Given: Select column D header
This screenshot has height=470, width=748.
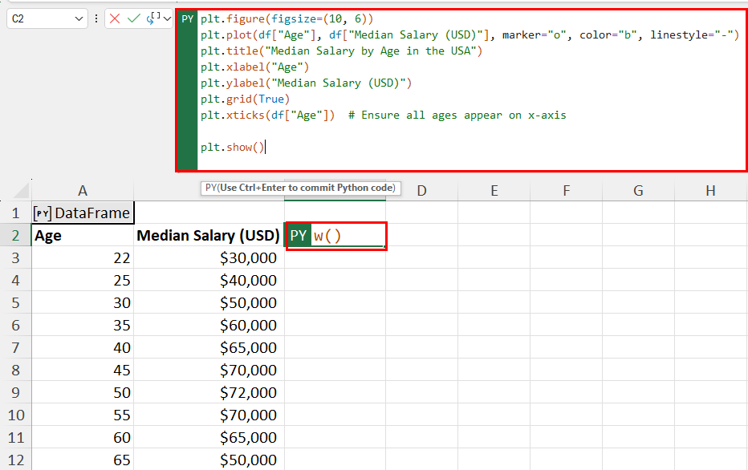Looking at the screenshot, I should coord(421,191).
